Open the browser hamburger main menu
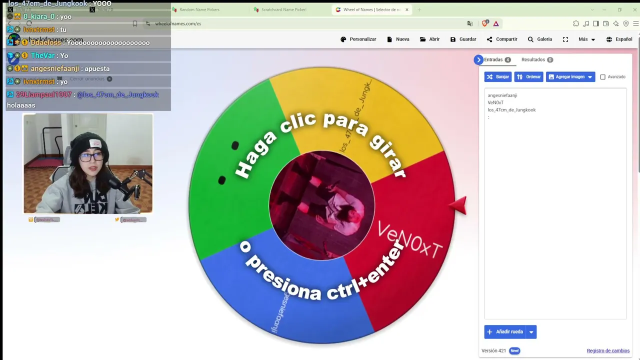The height and width of the screenshot is (360, 640). pos(636,23)
